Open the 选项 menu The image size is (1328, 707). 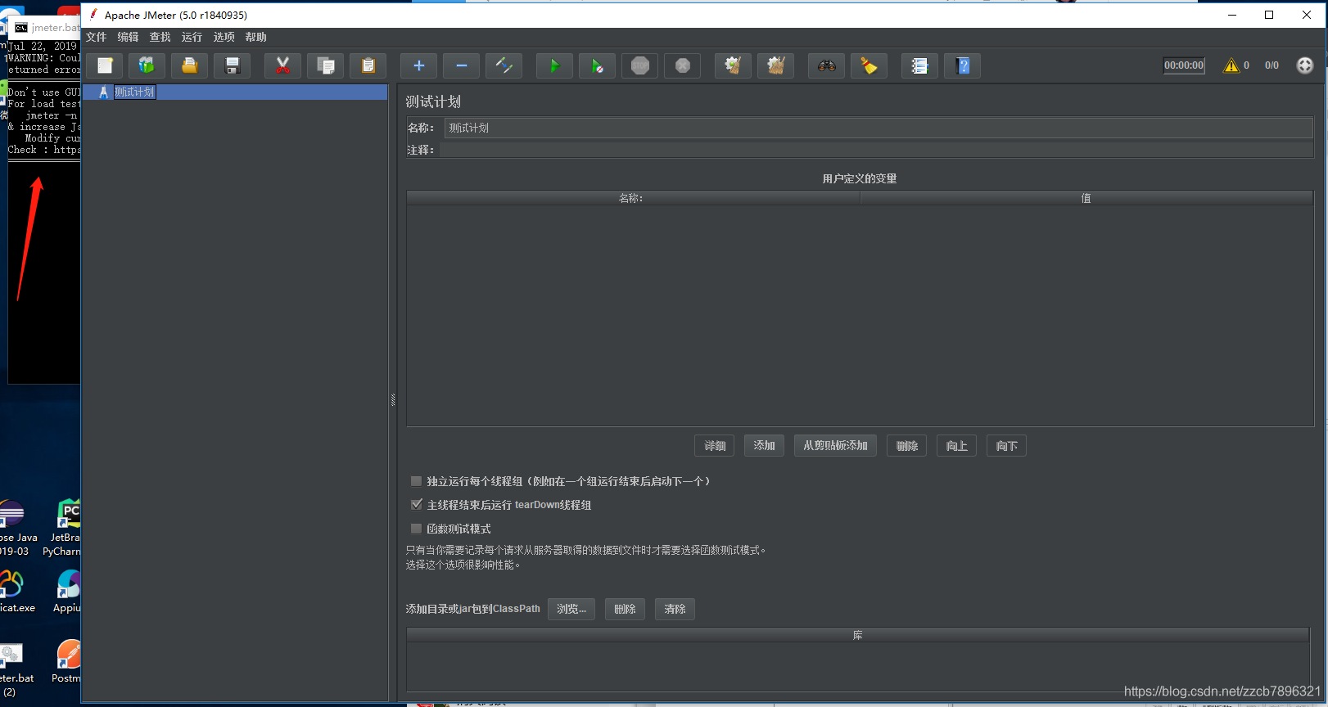[x=224, y=37]
